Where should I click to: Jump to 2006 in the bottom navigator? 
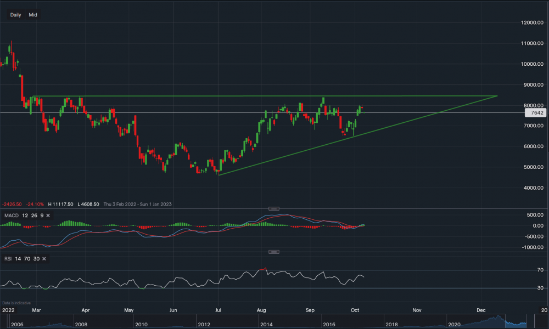18,325
